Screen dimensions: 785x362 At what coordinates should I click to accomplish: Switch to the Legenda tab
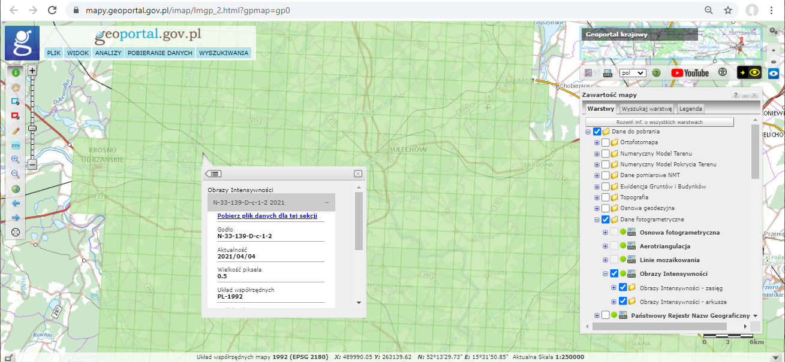pos(690,109)
